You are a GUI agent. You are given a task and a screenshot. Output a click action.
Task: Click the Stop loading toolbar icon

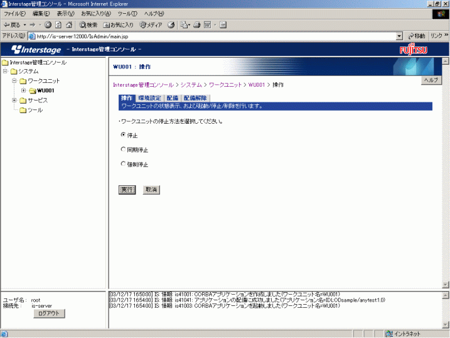[48, 25]
